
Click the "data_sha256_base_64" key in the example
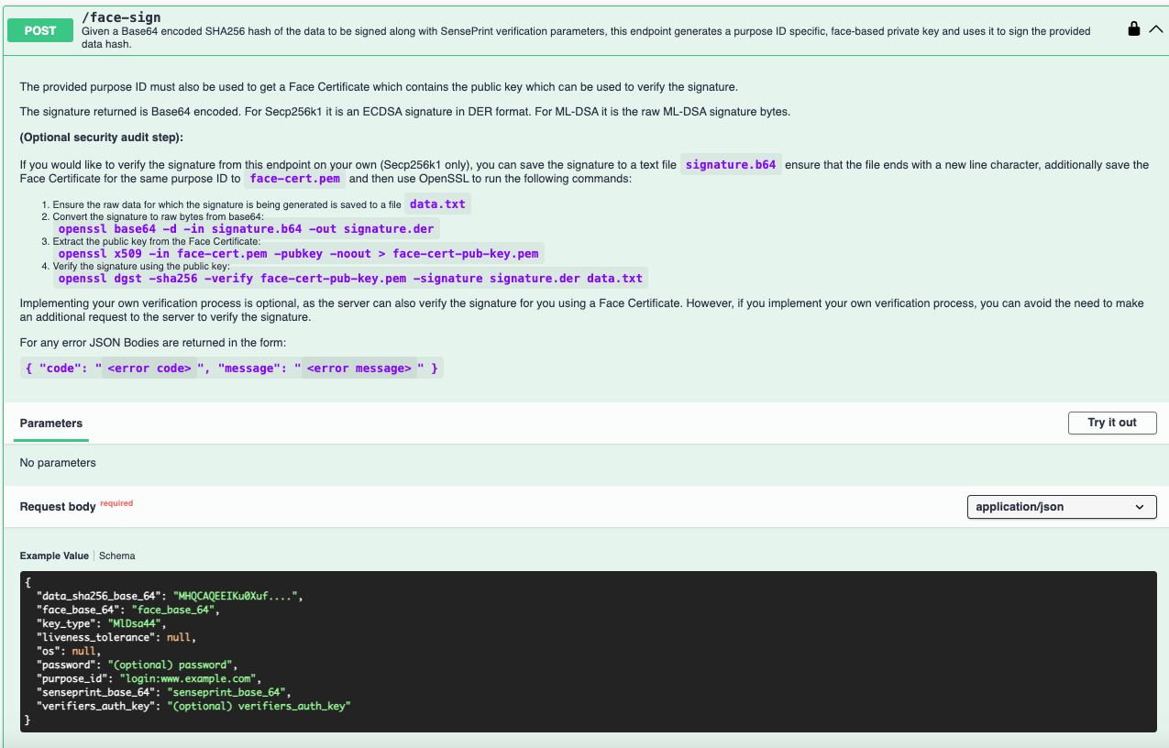101,596
